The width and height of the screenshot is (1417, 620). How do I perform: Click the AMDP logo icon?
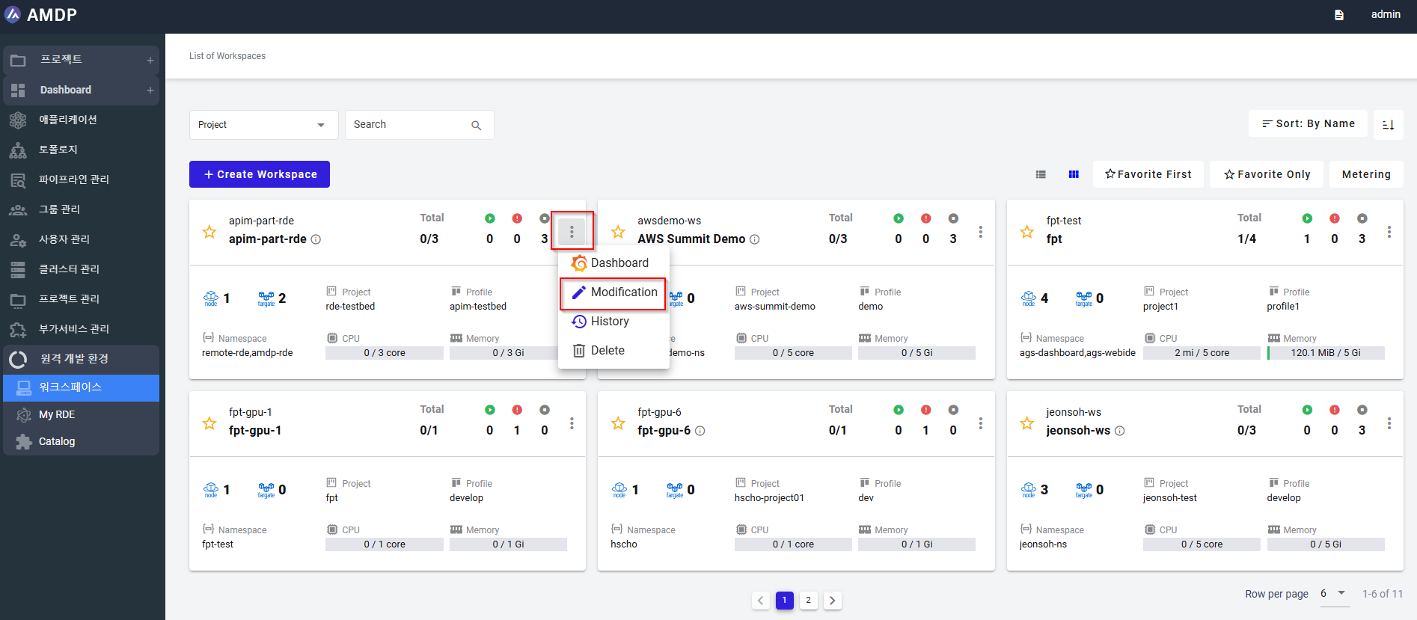(x=13, y=14)
